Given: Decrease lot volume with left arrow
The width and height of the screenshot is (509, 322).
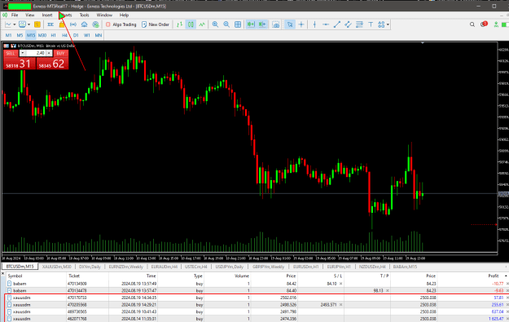Looking at the screenshot, I should click(23, 53).
